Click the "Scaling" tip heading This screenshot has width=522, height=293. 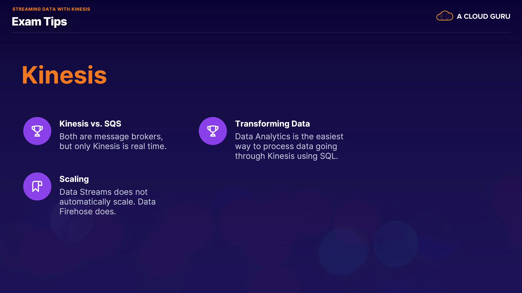pyautogui.click(x=74, y=179)
